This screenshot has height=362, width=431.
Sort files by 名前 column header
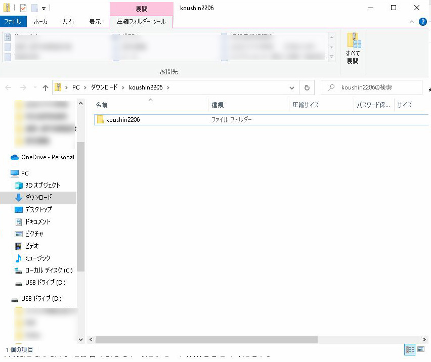[x=102, y=105]
